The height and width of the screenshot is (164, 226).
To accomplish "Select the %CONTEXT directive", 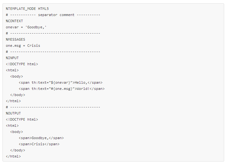I will tap(14, 21).
